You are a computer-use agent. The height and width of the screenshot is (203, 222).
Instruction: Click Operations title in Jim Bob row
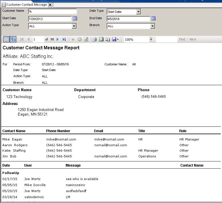147,156
